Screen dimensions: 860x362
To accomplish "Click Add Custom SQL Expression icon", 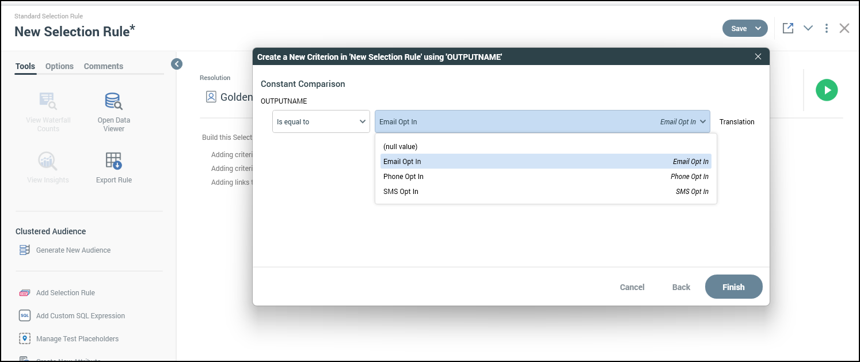I will (25, 316).
